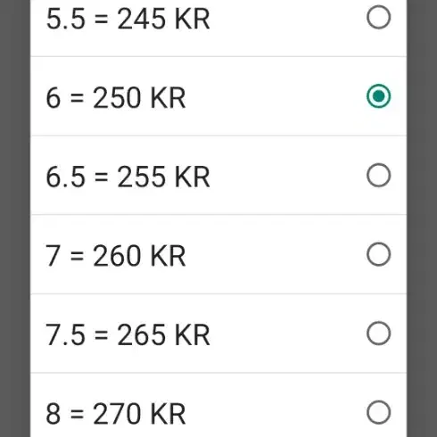
Task: Click the '265 KR' price text
Action: tap(163, 334)
